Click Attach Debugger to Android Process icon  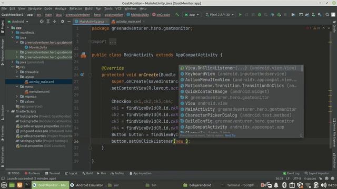click(x=279, y=15)
